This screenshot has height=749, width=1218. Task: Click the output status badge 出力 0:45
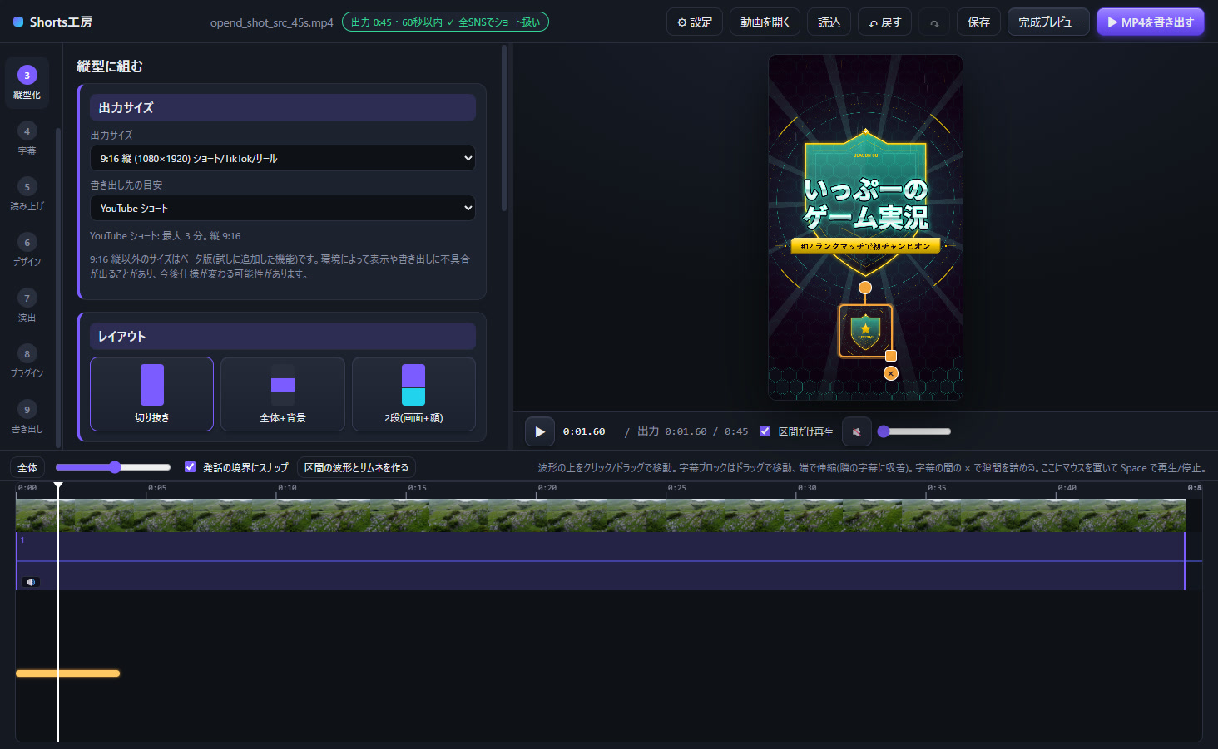tap(445, 22)
